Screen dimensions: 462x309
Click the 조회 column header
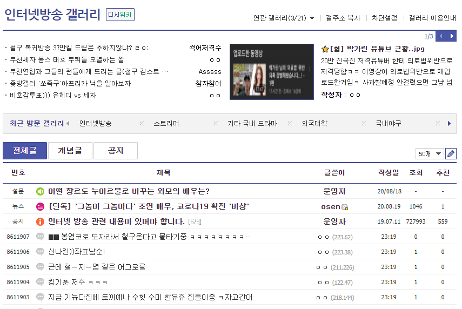416,173
